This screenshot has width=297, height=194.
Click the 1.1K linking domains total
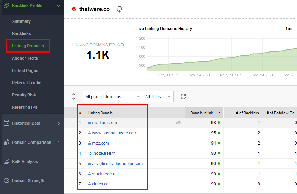[98, 55]
